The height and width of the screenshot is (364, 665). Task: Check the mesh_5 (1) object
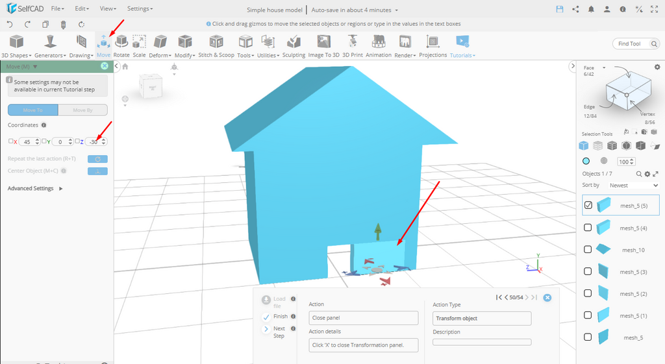[x=588, y=315]
